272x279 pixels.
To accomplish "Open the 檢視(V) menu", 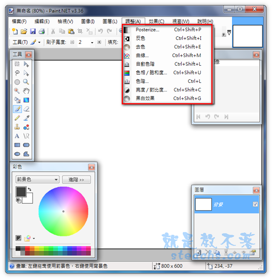I will click(65, 22).
